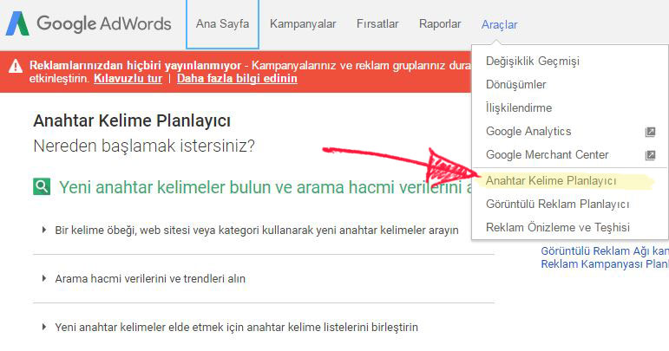The image size is (669, 351).
Task: Open the Kampanyalar tab
Action: [x=303, y=24]
